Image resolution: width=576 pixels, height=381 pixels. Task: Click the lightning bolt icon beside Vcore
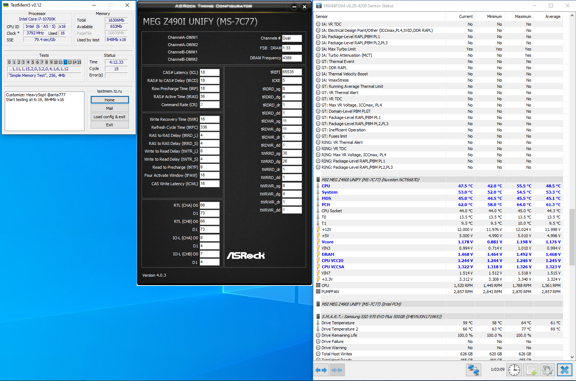click(x=318, y=242)
